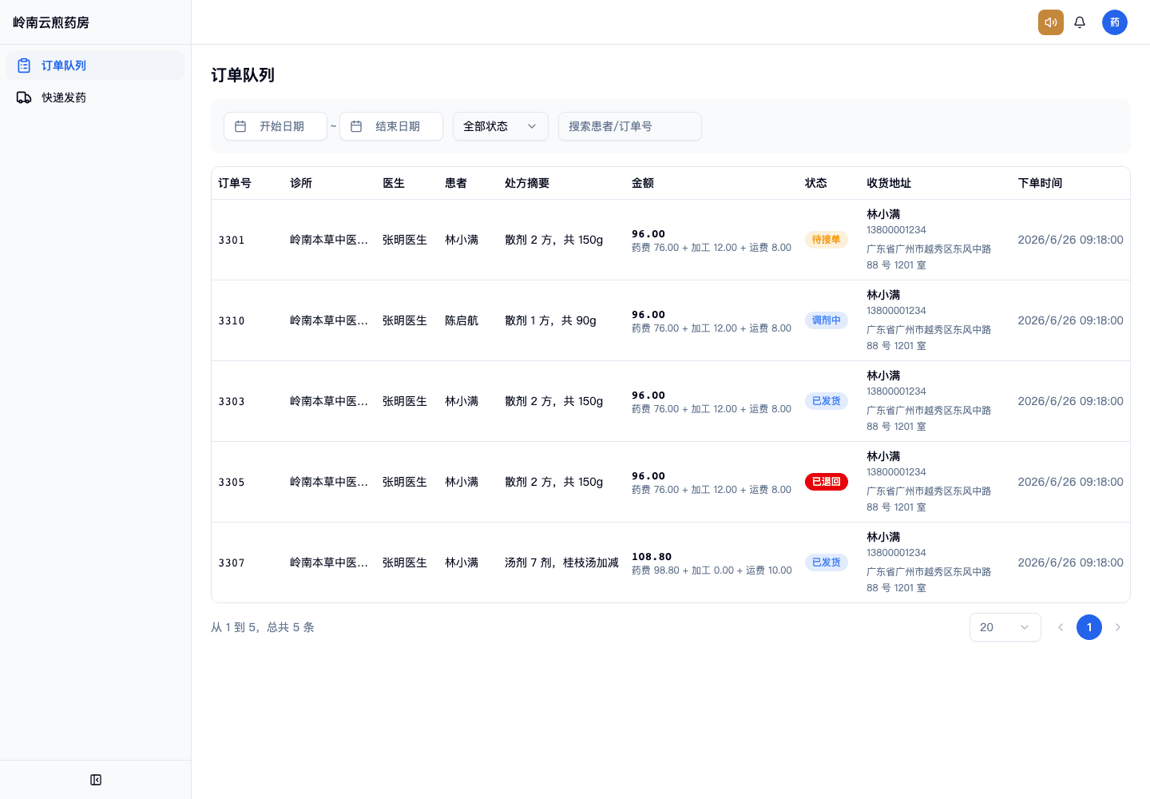This screenshot has height=799, width=1150.
Task: Click the 待接单 status tag
Action: 827,240
